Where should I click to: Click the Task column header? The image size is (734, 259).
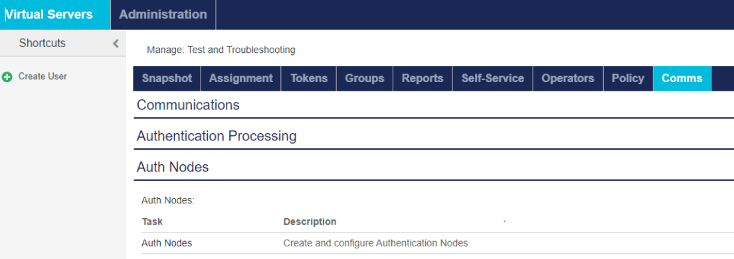pos(152,222)
